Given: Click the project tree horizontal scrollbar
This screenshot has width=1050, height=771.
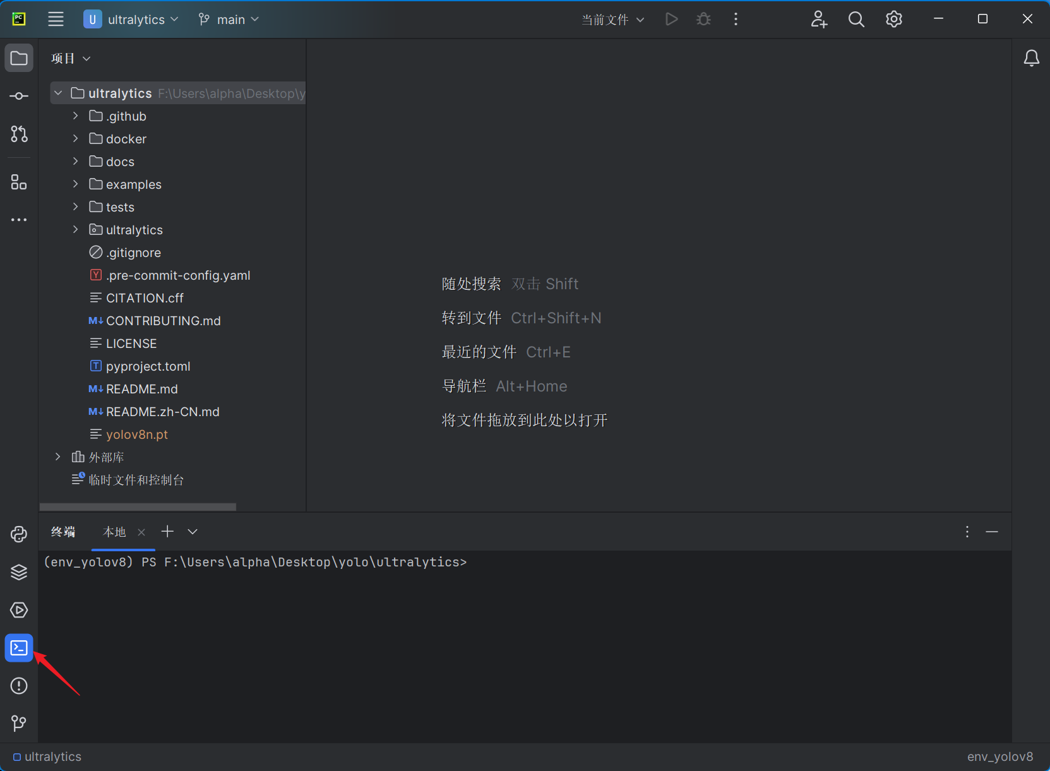Looking at the screenshot, I should (138, 506).
